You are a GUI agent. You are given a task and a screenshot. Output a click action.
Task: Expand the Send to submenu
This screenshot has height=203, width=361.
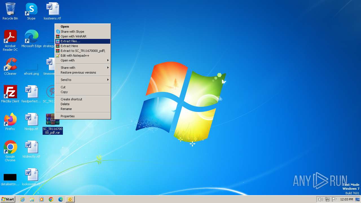[x=83, y=80]
